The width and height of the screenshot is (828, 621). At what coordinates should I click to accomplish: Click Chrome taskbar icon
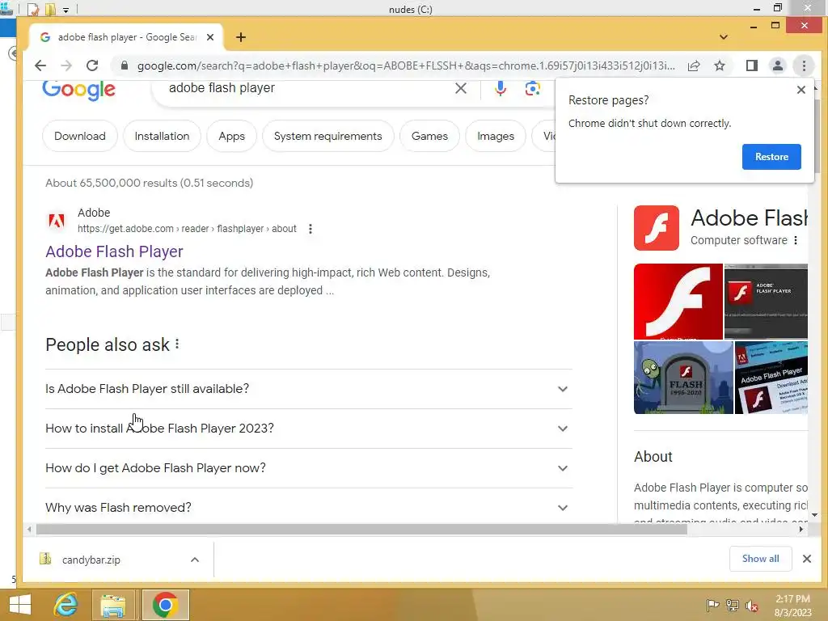coord(165,605)
